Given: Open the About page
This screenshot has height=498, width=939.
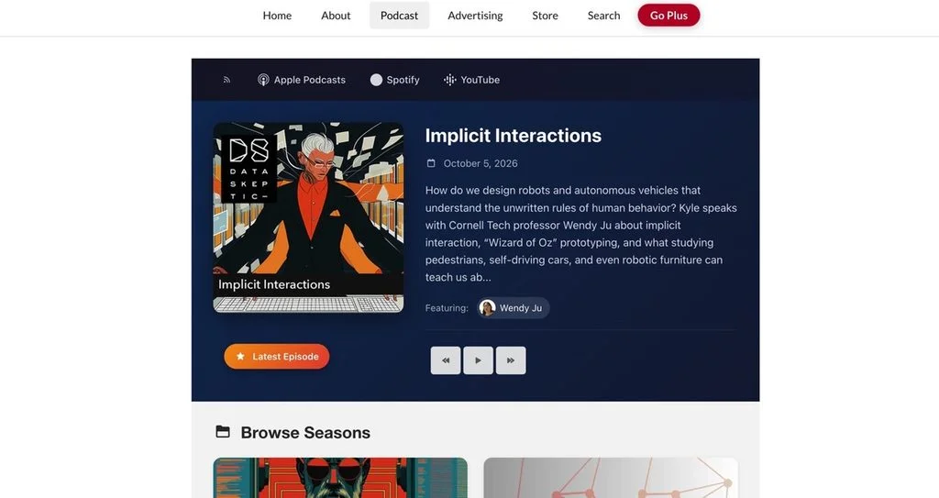Looking at the screenshot, I should coord(336,16).
